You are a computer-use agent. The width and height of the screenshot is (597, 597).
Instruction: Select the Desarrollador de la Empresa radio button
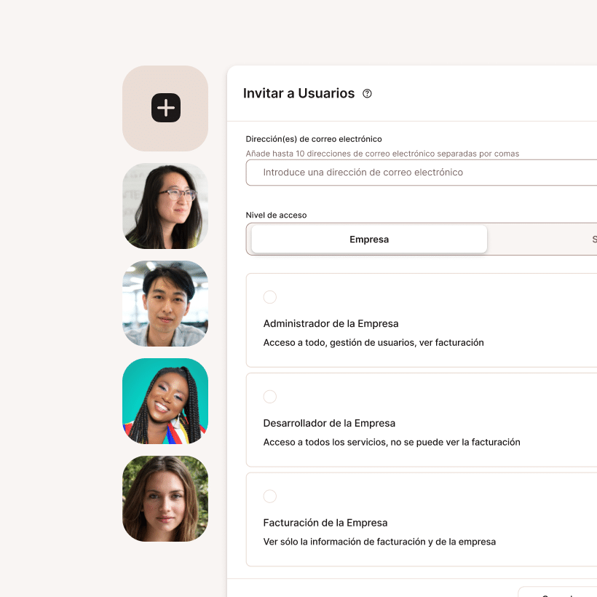pos(270,397)
